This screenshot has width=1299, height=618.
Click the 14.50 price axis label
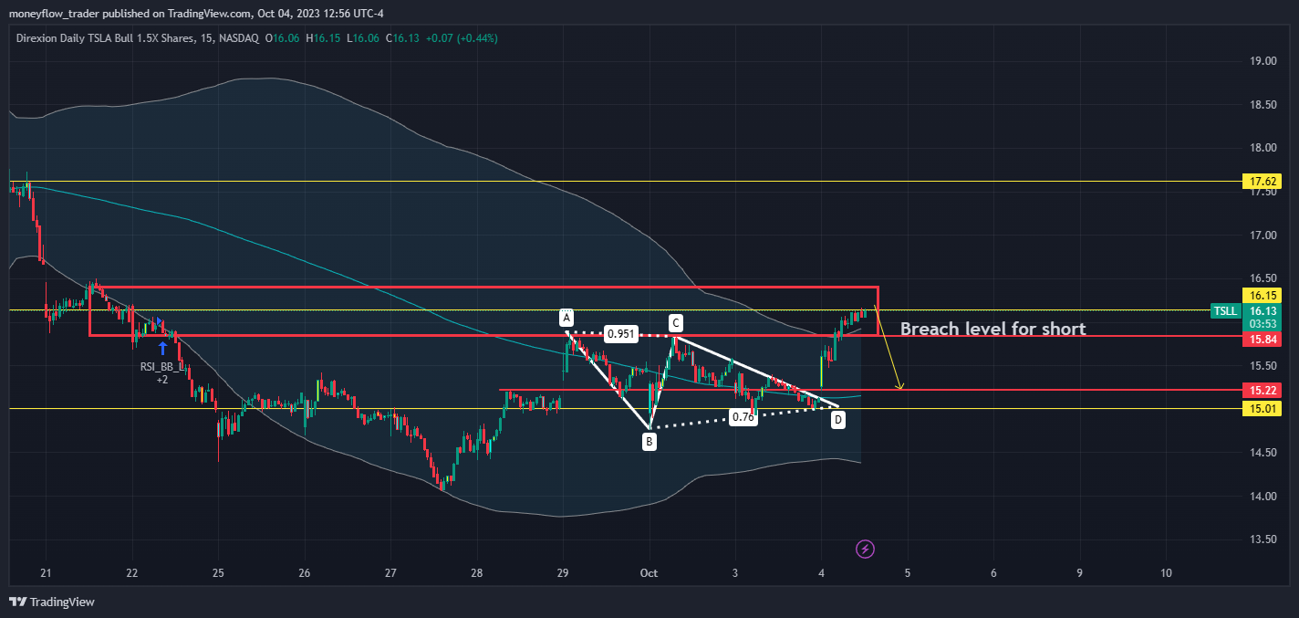pos(1263,453)
